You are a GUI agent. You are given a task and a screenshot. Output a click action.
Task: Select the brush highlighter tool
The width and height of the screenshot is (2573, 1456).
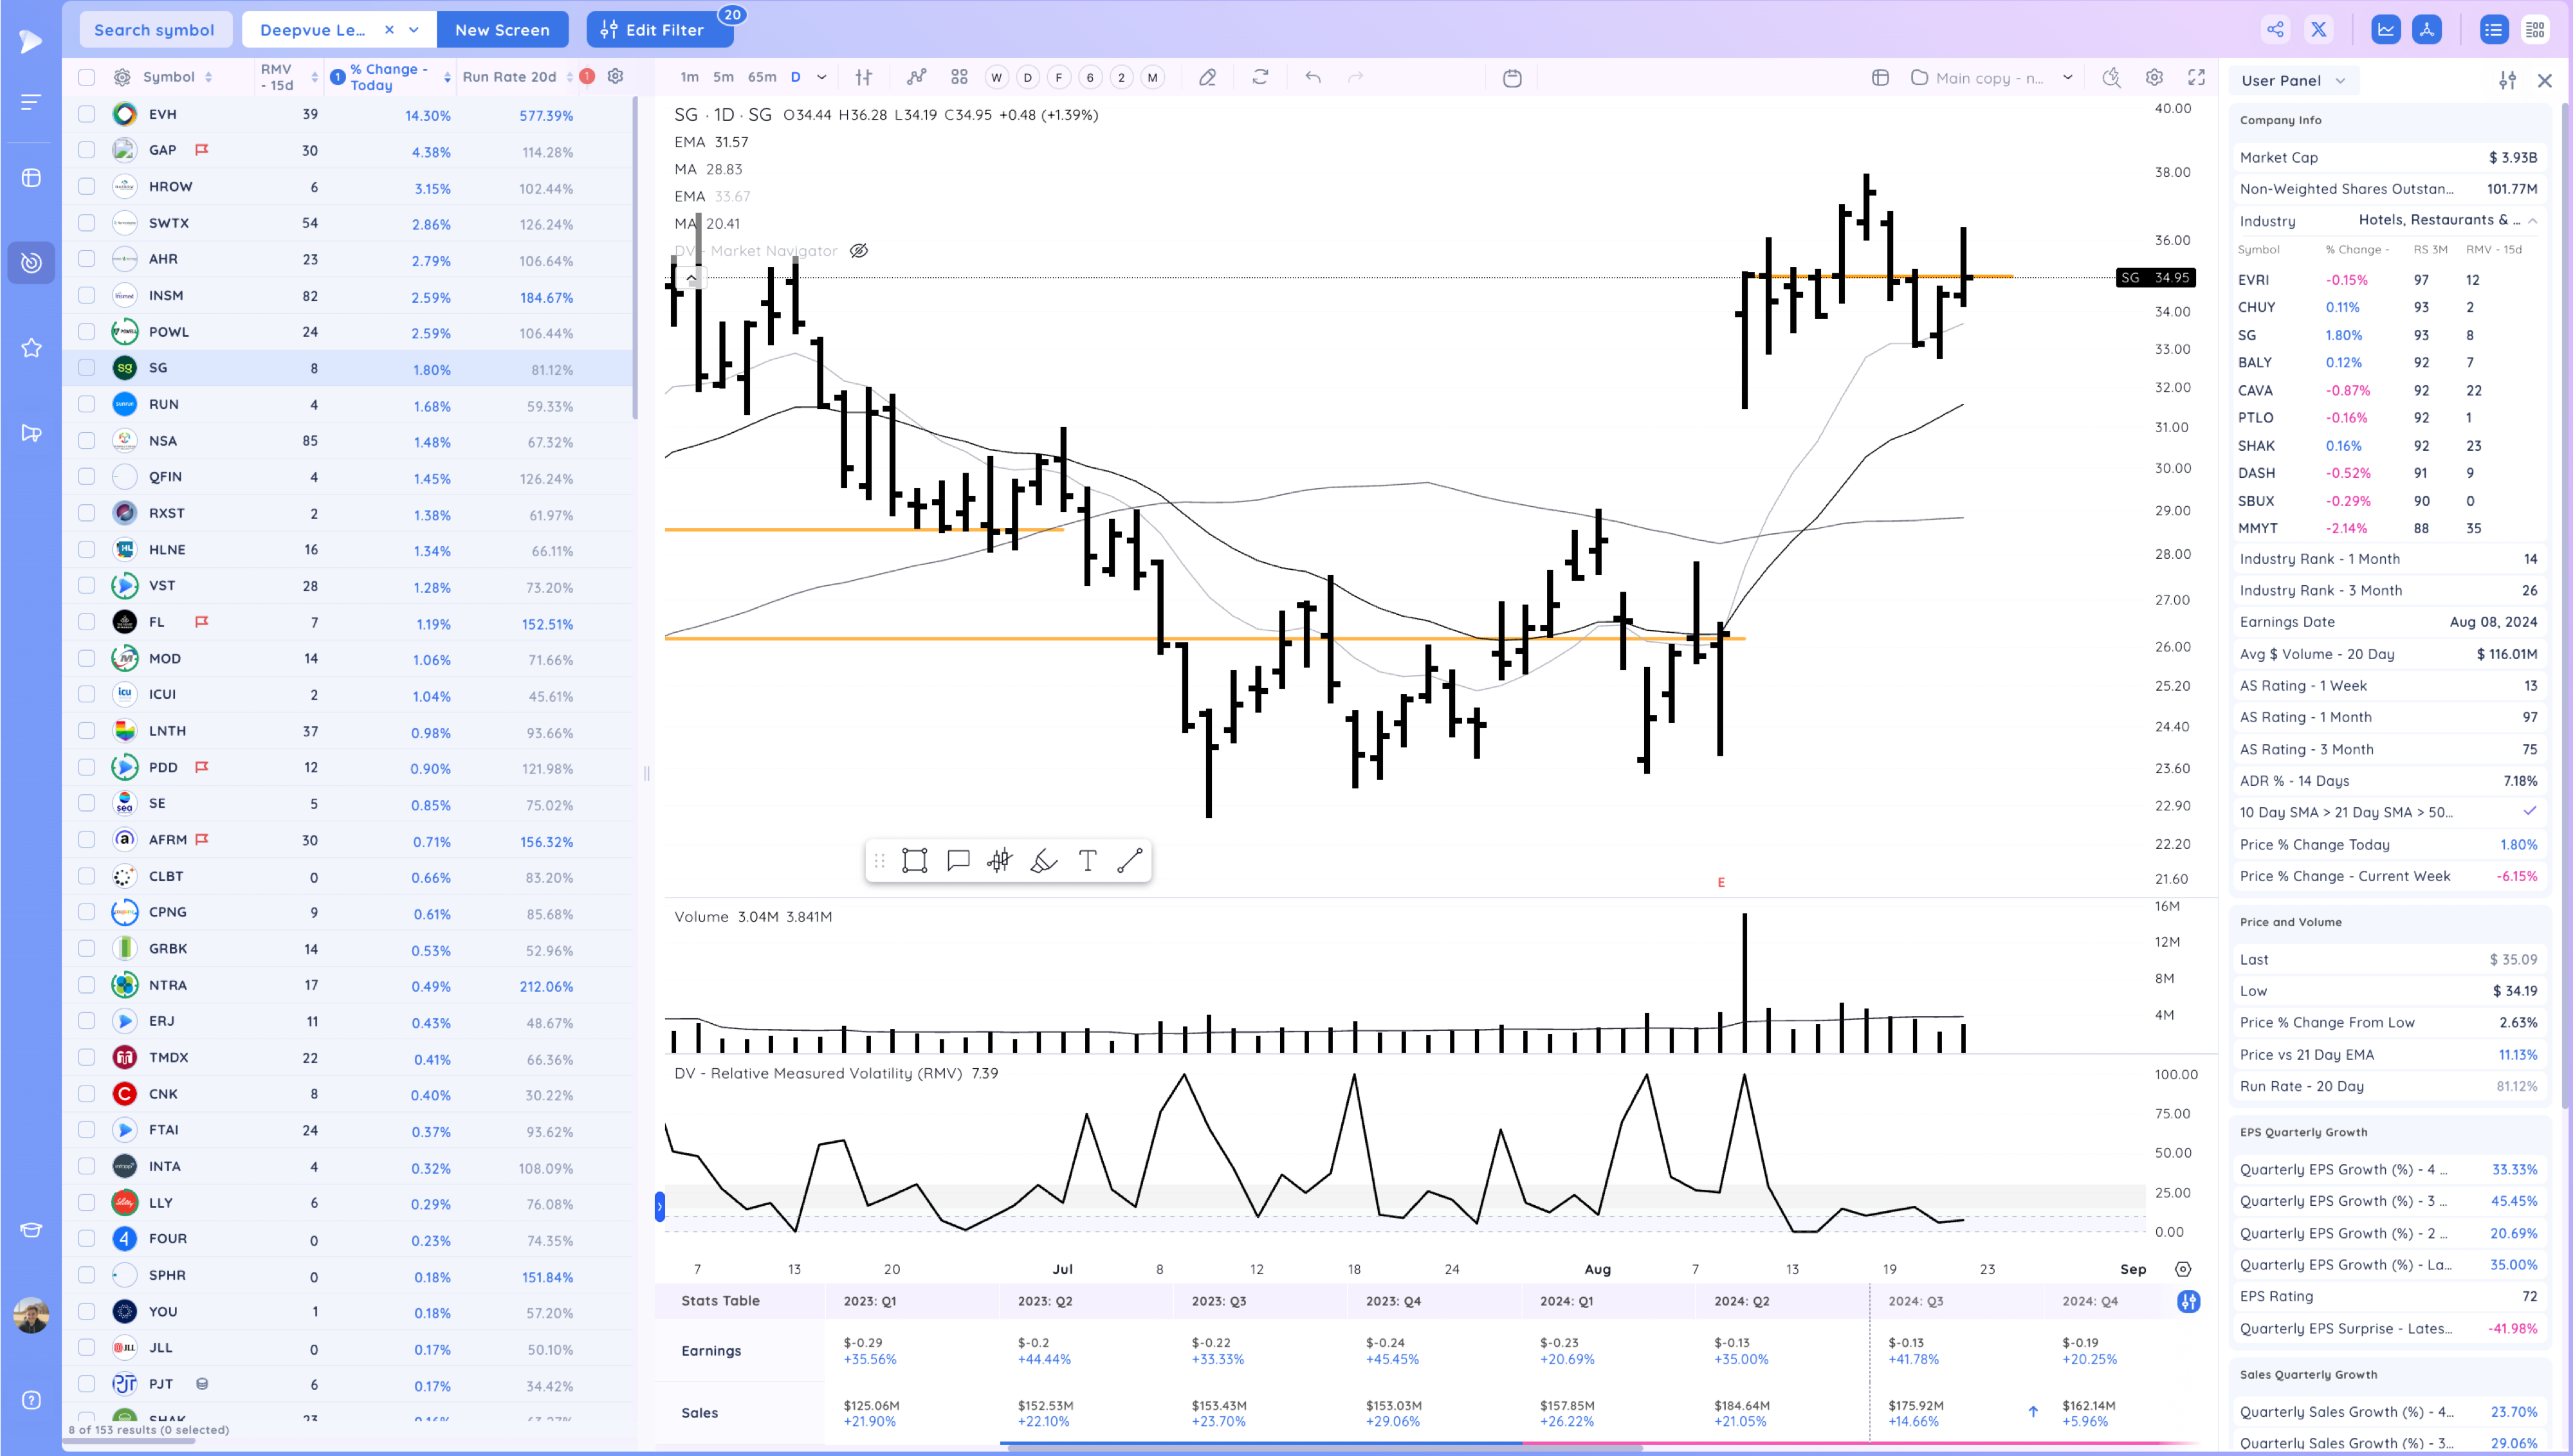pos(1043,861)
